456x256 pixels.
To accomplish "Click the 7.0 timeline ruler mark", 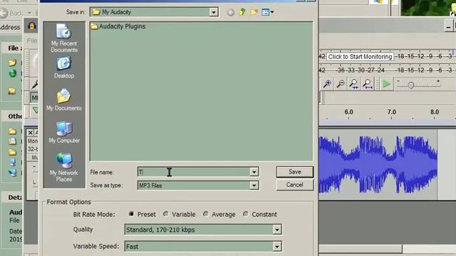I will click(x=391, y=112).
